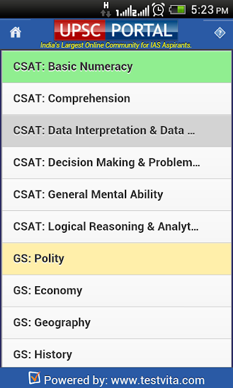Screen dimensions: 233x388
Task: Tap the clock time in status bar
Action: [209, 10]
